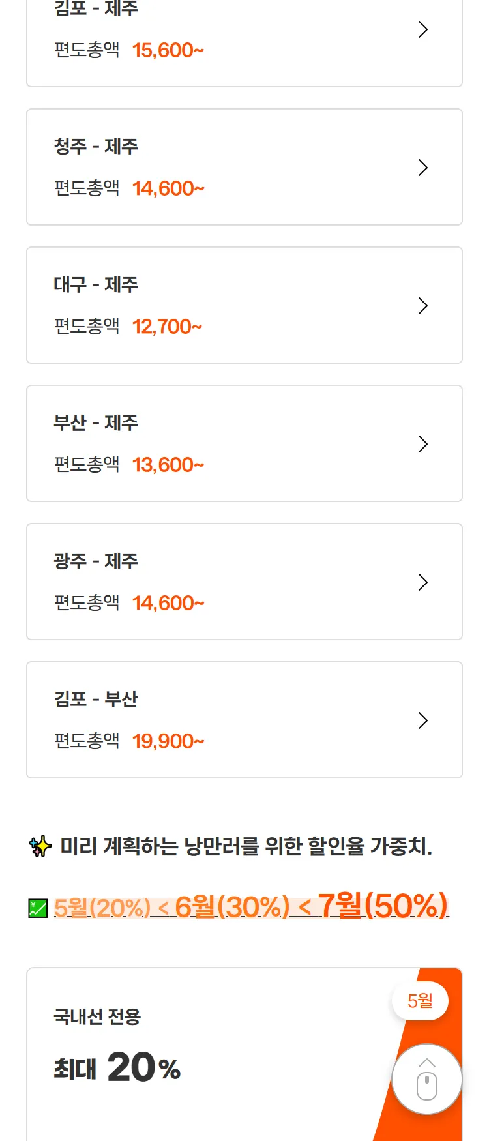Click the green chart emoji icon
The width and height of the screenshot is (489, 1141).
tap(38, 908)
